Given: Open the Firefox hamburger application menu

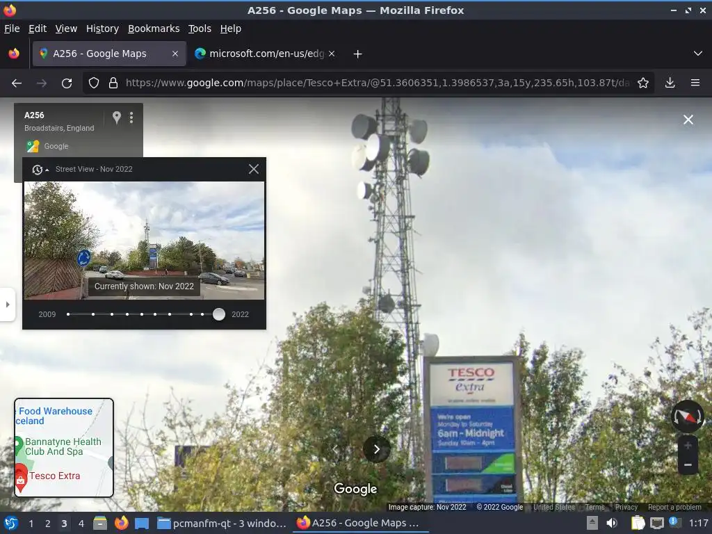Looking at the screenshot, I should tap(695, 83).
